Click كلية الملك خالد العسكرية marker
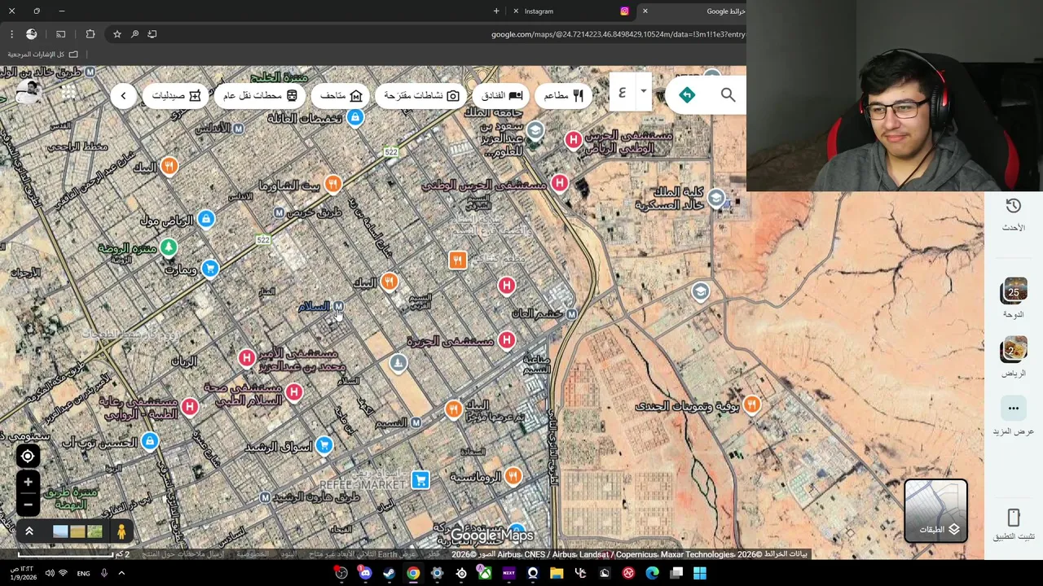This screenshot has height=586, width=1043. coord(715,198)
